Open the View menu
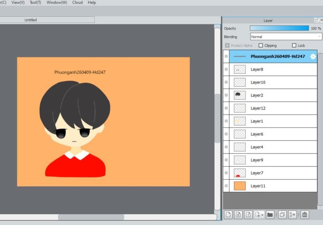This screenshot has height=225, width=323. 18,3
